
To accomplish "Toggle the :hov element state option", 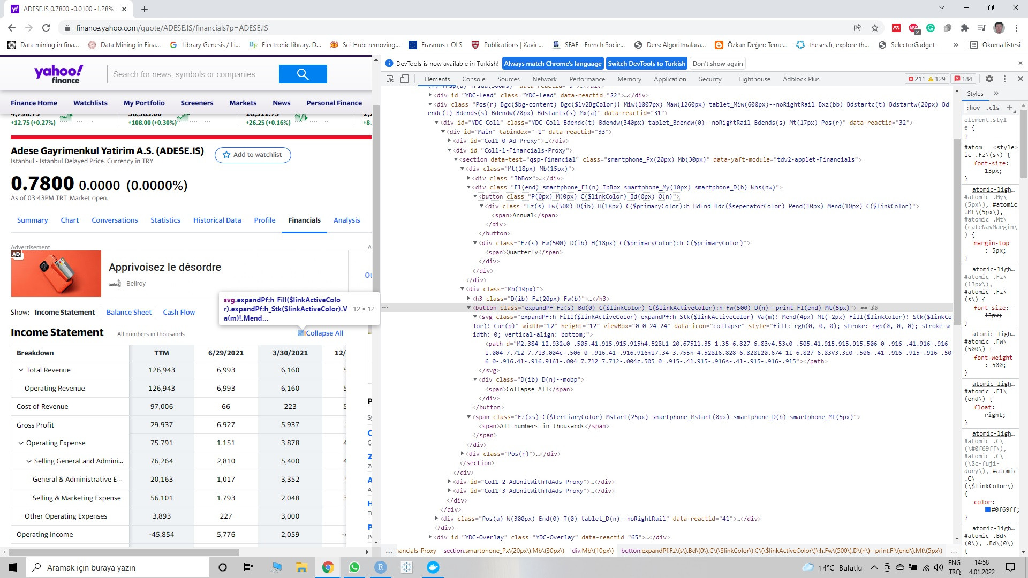I will (973, 108).
